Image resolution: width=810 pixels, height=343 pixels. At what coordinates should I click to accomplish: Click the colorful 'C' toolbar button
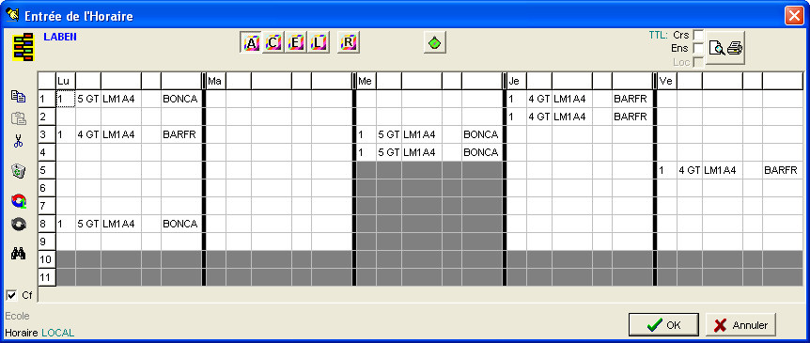tap(273, 43)
